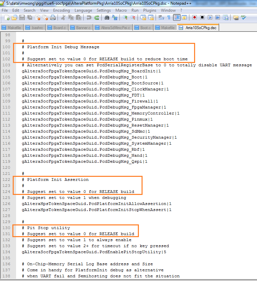Open the Window menu
Screen dimensions: 257x281
168,10
